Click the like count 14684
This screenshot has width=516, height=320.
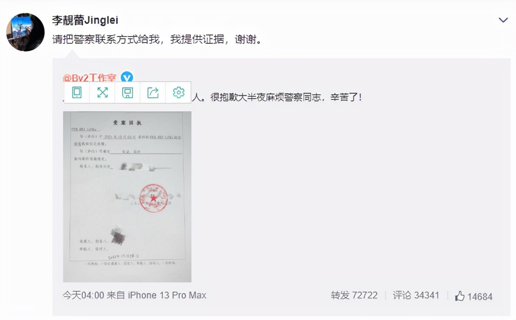pos(480,297)
